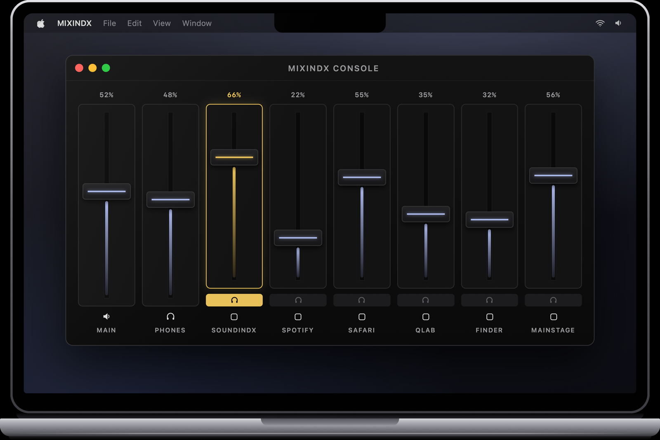Click the PHONES headphone icon
Screen dimensions: 660x440
[170, 316]
